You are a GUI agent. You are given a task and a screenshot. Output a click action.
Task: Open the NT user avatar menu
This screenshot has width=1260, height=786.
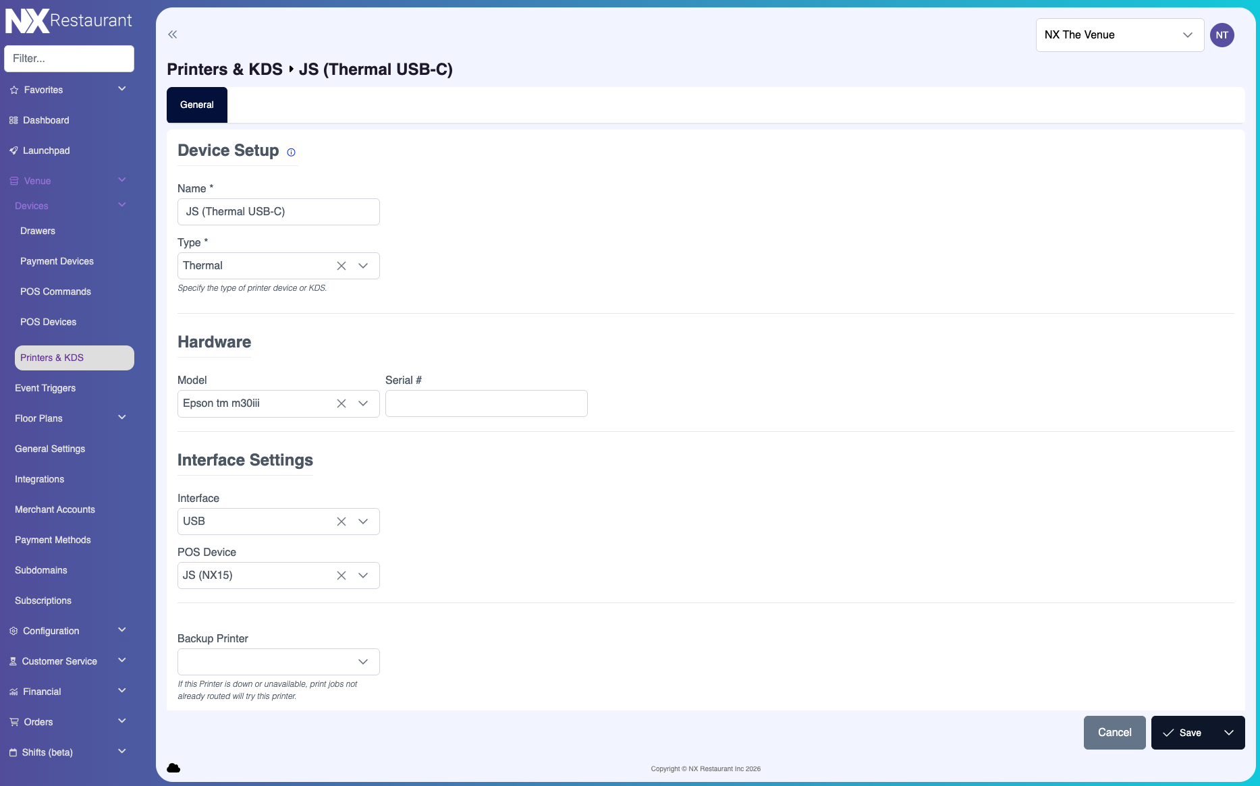pos(1222,35)
